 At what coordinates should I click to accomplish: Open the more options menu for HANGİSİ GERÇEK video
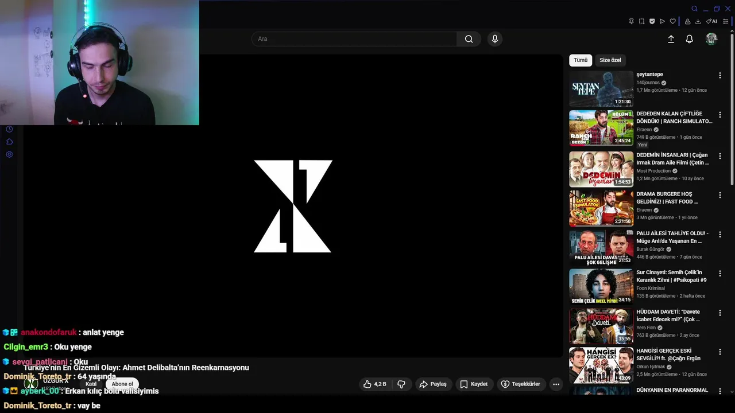719,352
